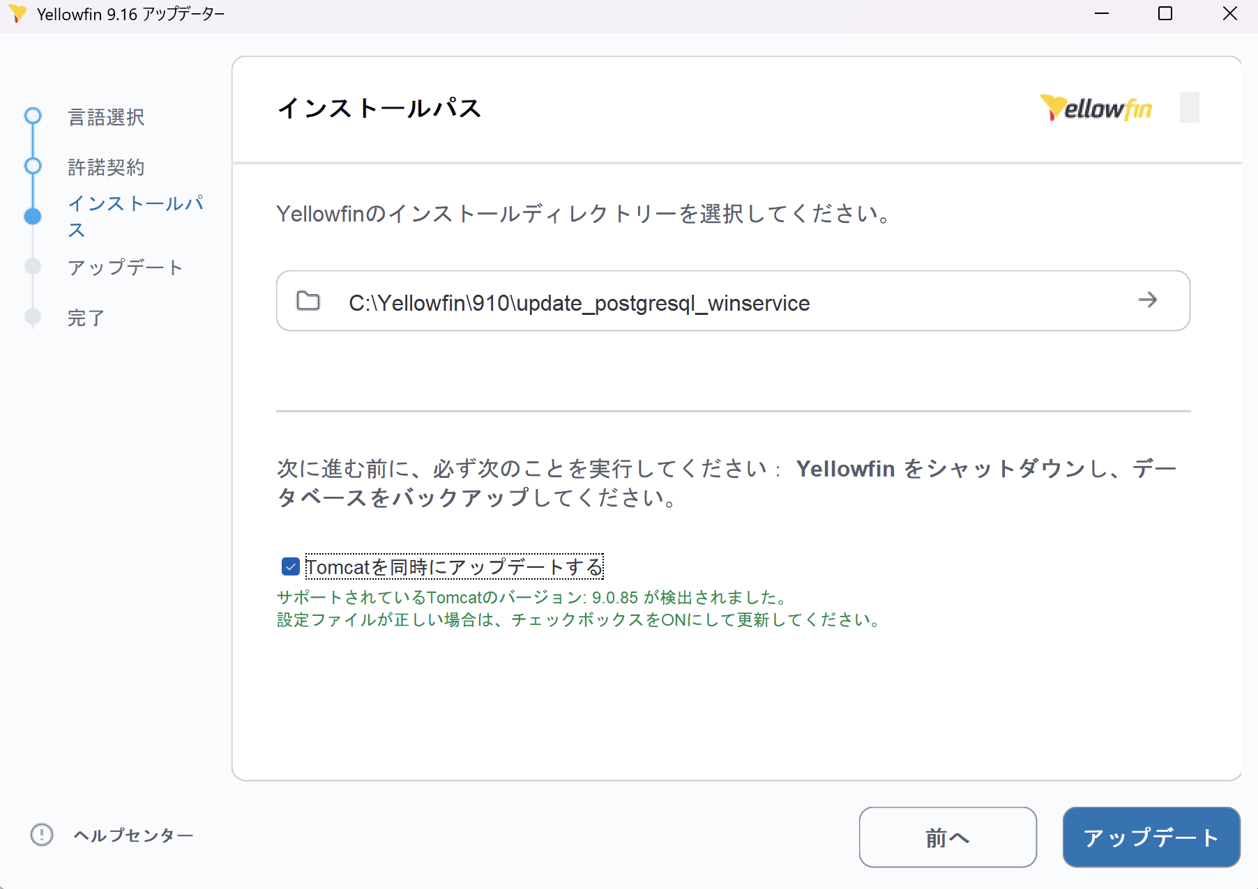1258x889 pixels.
Task: Go back with the 前へ button
Action: coord(948,837)
